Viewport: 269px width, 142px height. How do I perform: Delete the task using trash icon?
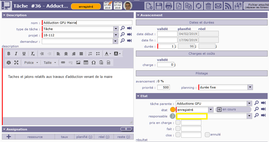point(208,6)
